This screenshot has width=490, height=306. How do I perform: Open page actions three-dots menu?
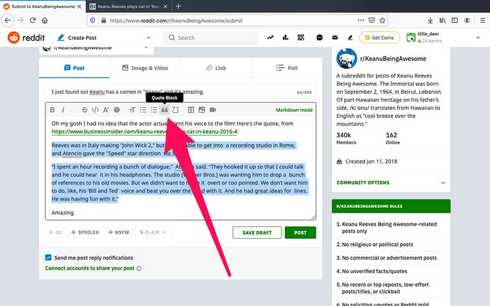coord(361,21)
